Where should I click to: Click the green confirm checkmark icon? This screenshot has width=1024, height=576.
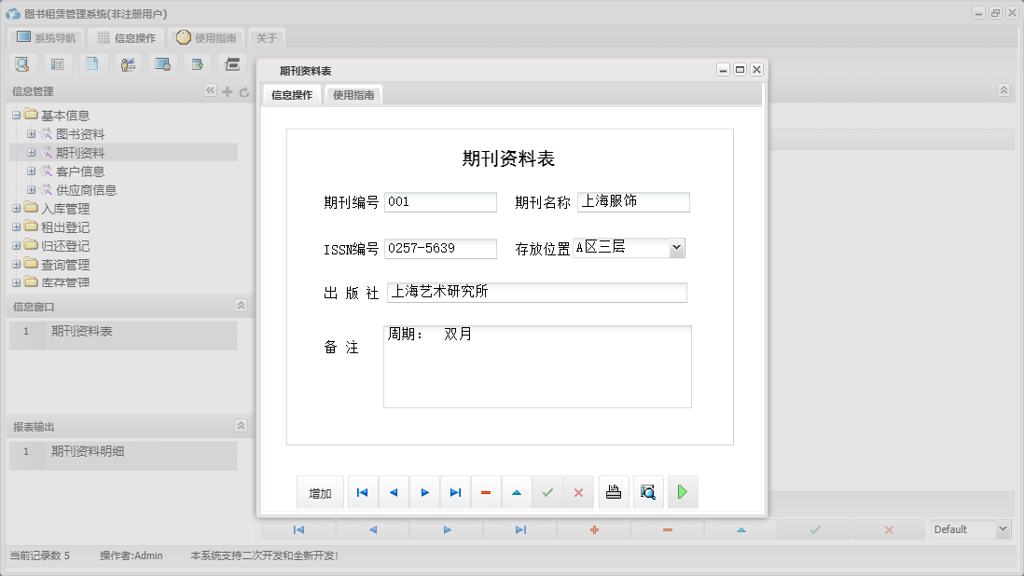[x=548, y=491]
